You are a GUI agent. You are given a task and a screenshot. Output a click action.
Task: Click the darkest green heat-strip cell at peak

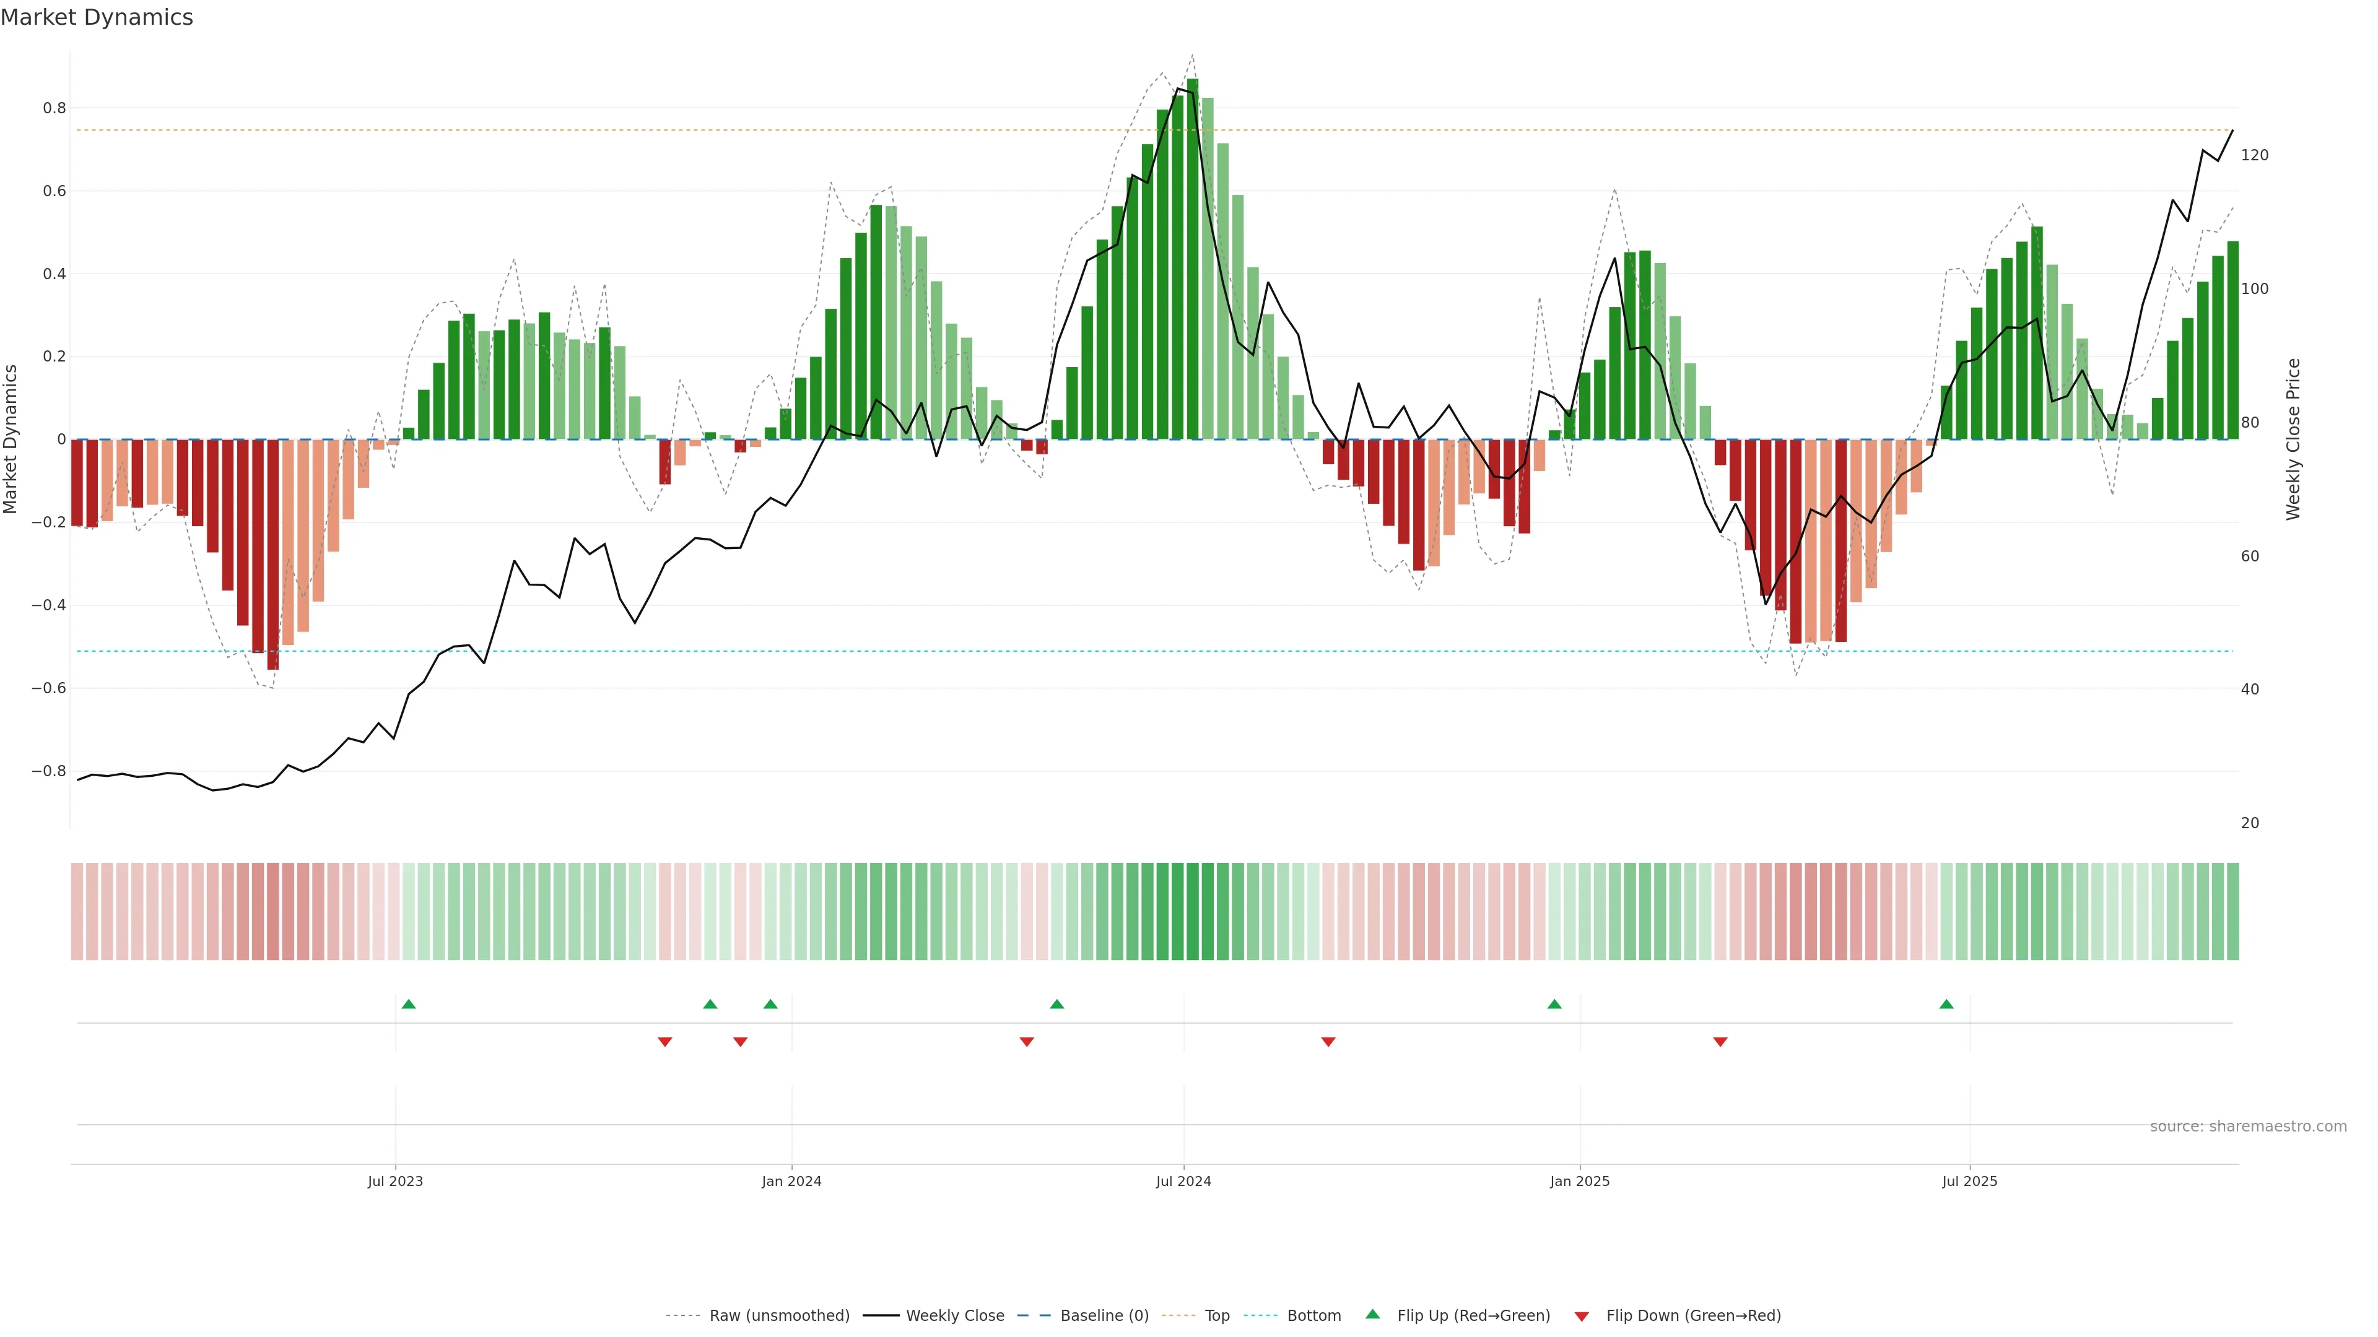(x=1193, y=912)
